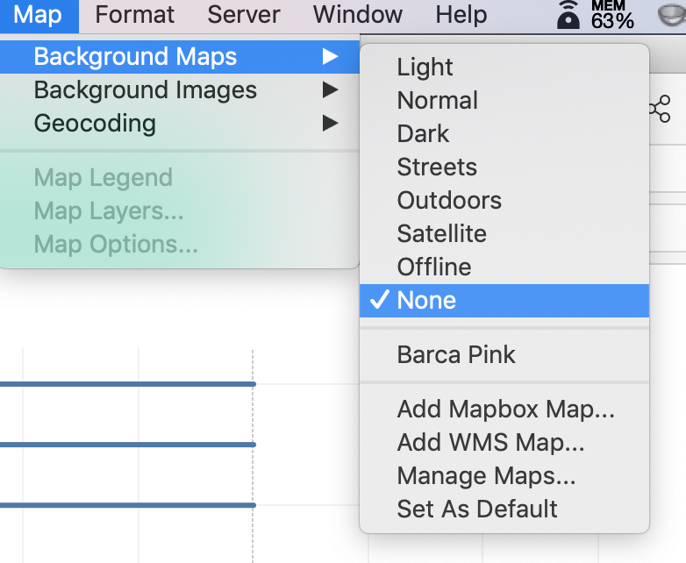This screenshot has width=686, height=563.
Task: Open the Window menu
Action: [358, 15]
